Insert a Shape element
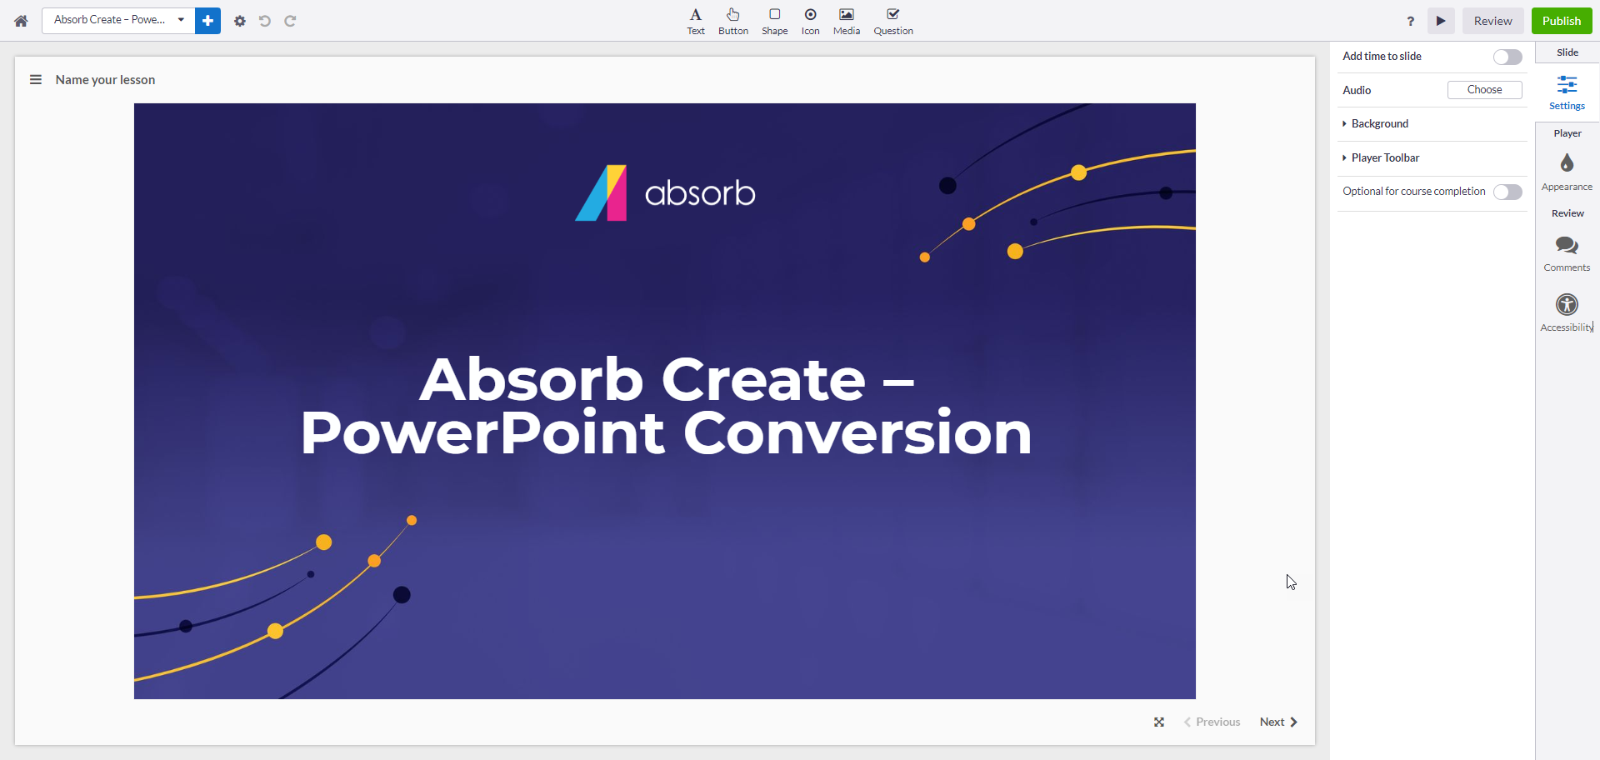 [x=775, y=22]
